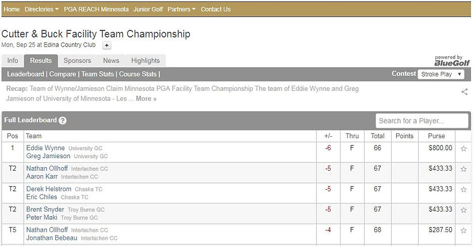Mark the Ollhoff and Bebeau team with star
475x246 pixels.
point(463,230)
